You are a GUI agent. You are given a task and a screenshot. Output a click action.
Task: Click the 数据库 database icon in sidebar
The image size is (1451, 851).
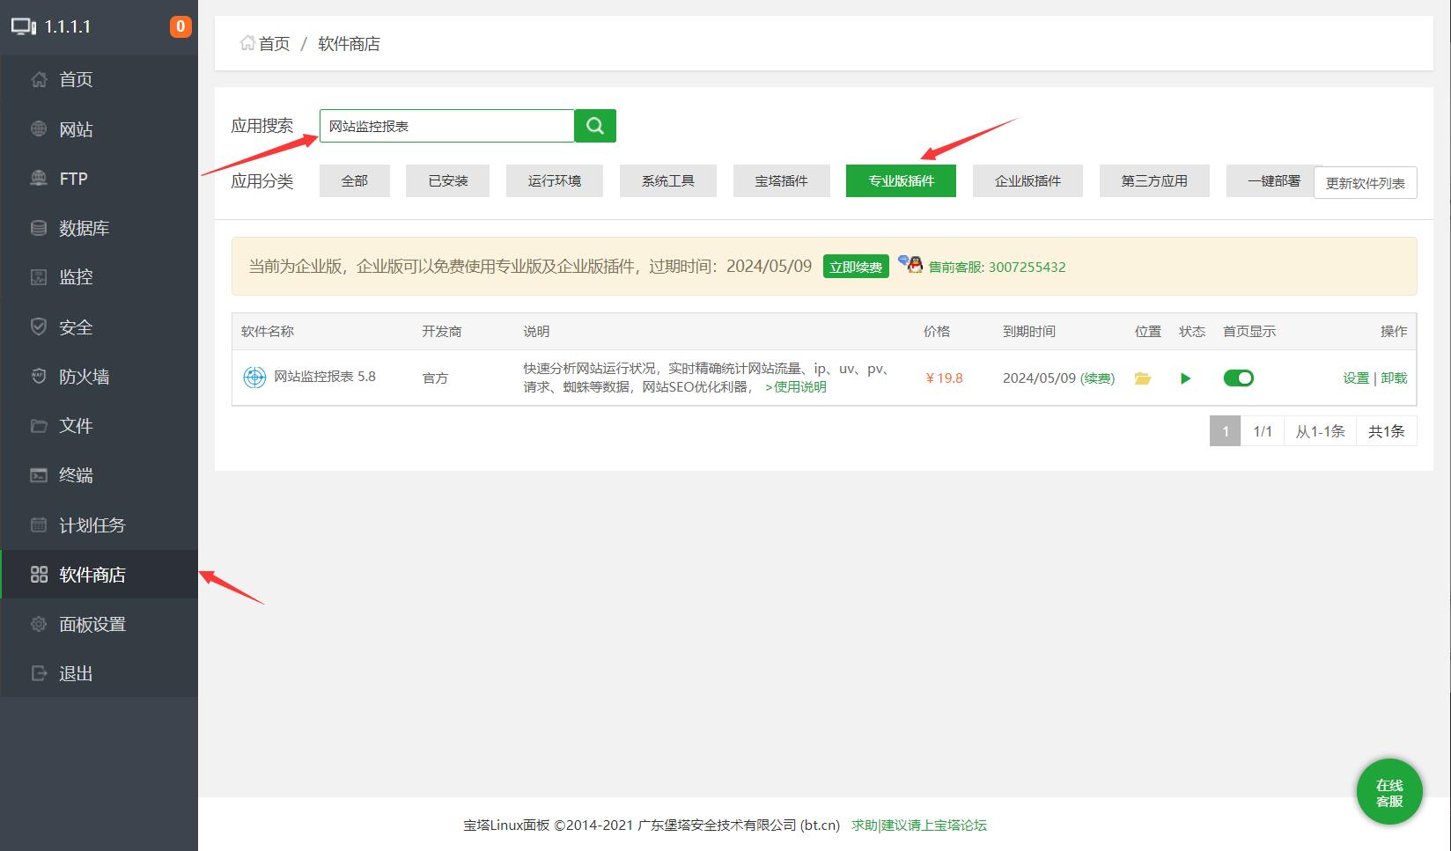pos(39,228)
